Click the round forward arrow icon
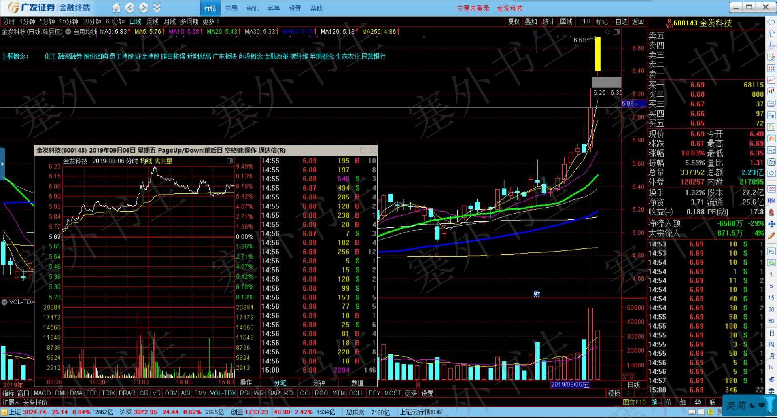This screenshot has width=777, height=418. pos(144,8)
